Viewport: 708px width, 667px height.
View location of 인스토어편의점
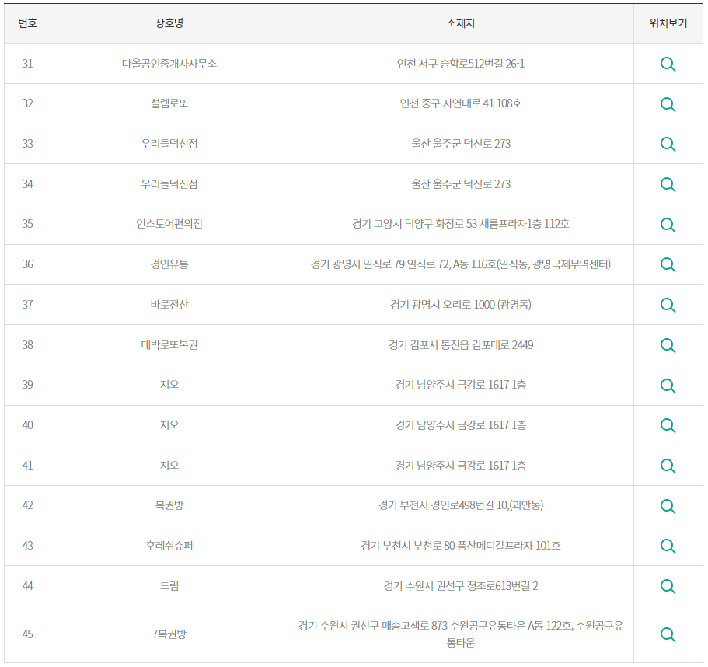(x=668, y=225)
